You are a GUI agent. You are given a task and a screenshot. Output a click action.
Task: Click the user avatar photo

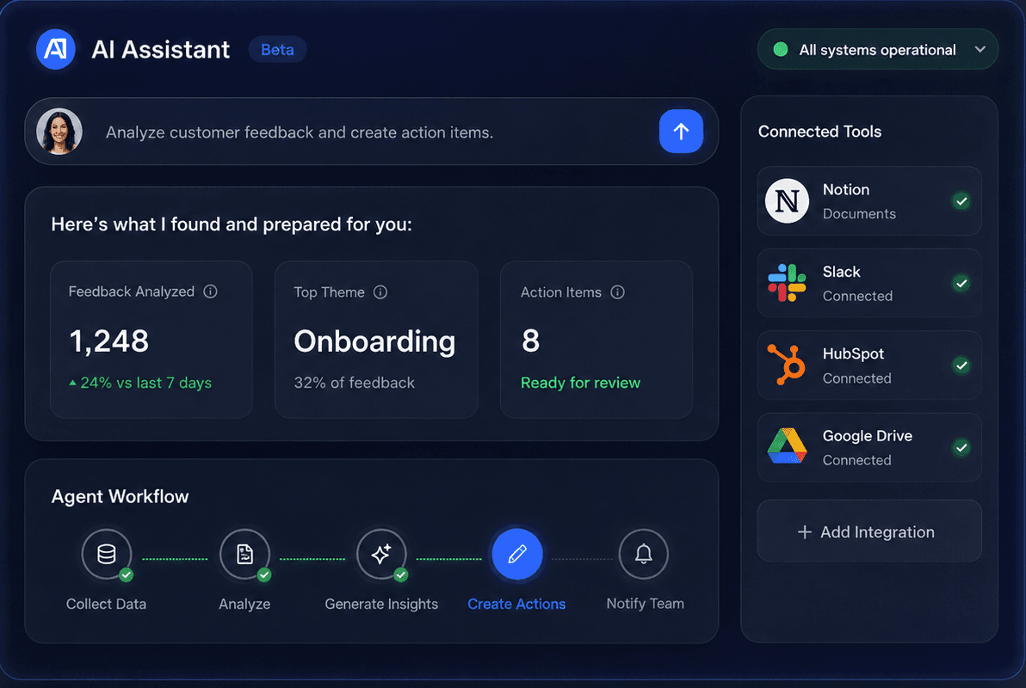(59, 132)
